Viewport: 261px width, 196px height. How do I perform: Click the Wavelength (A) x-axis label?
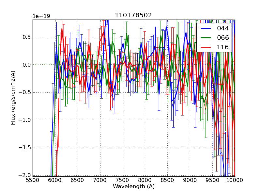134,187
